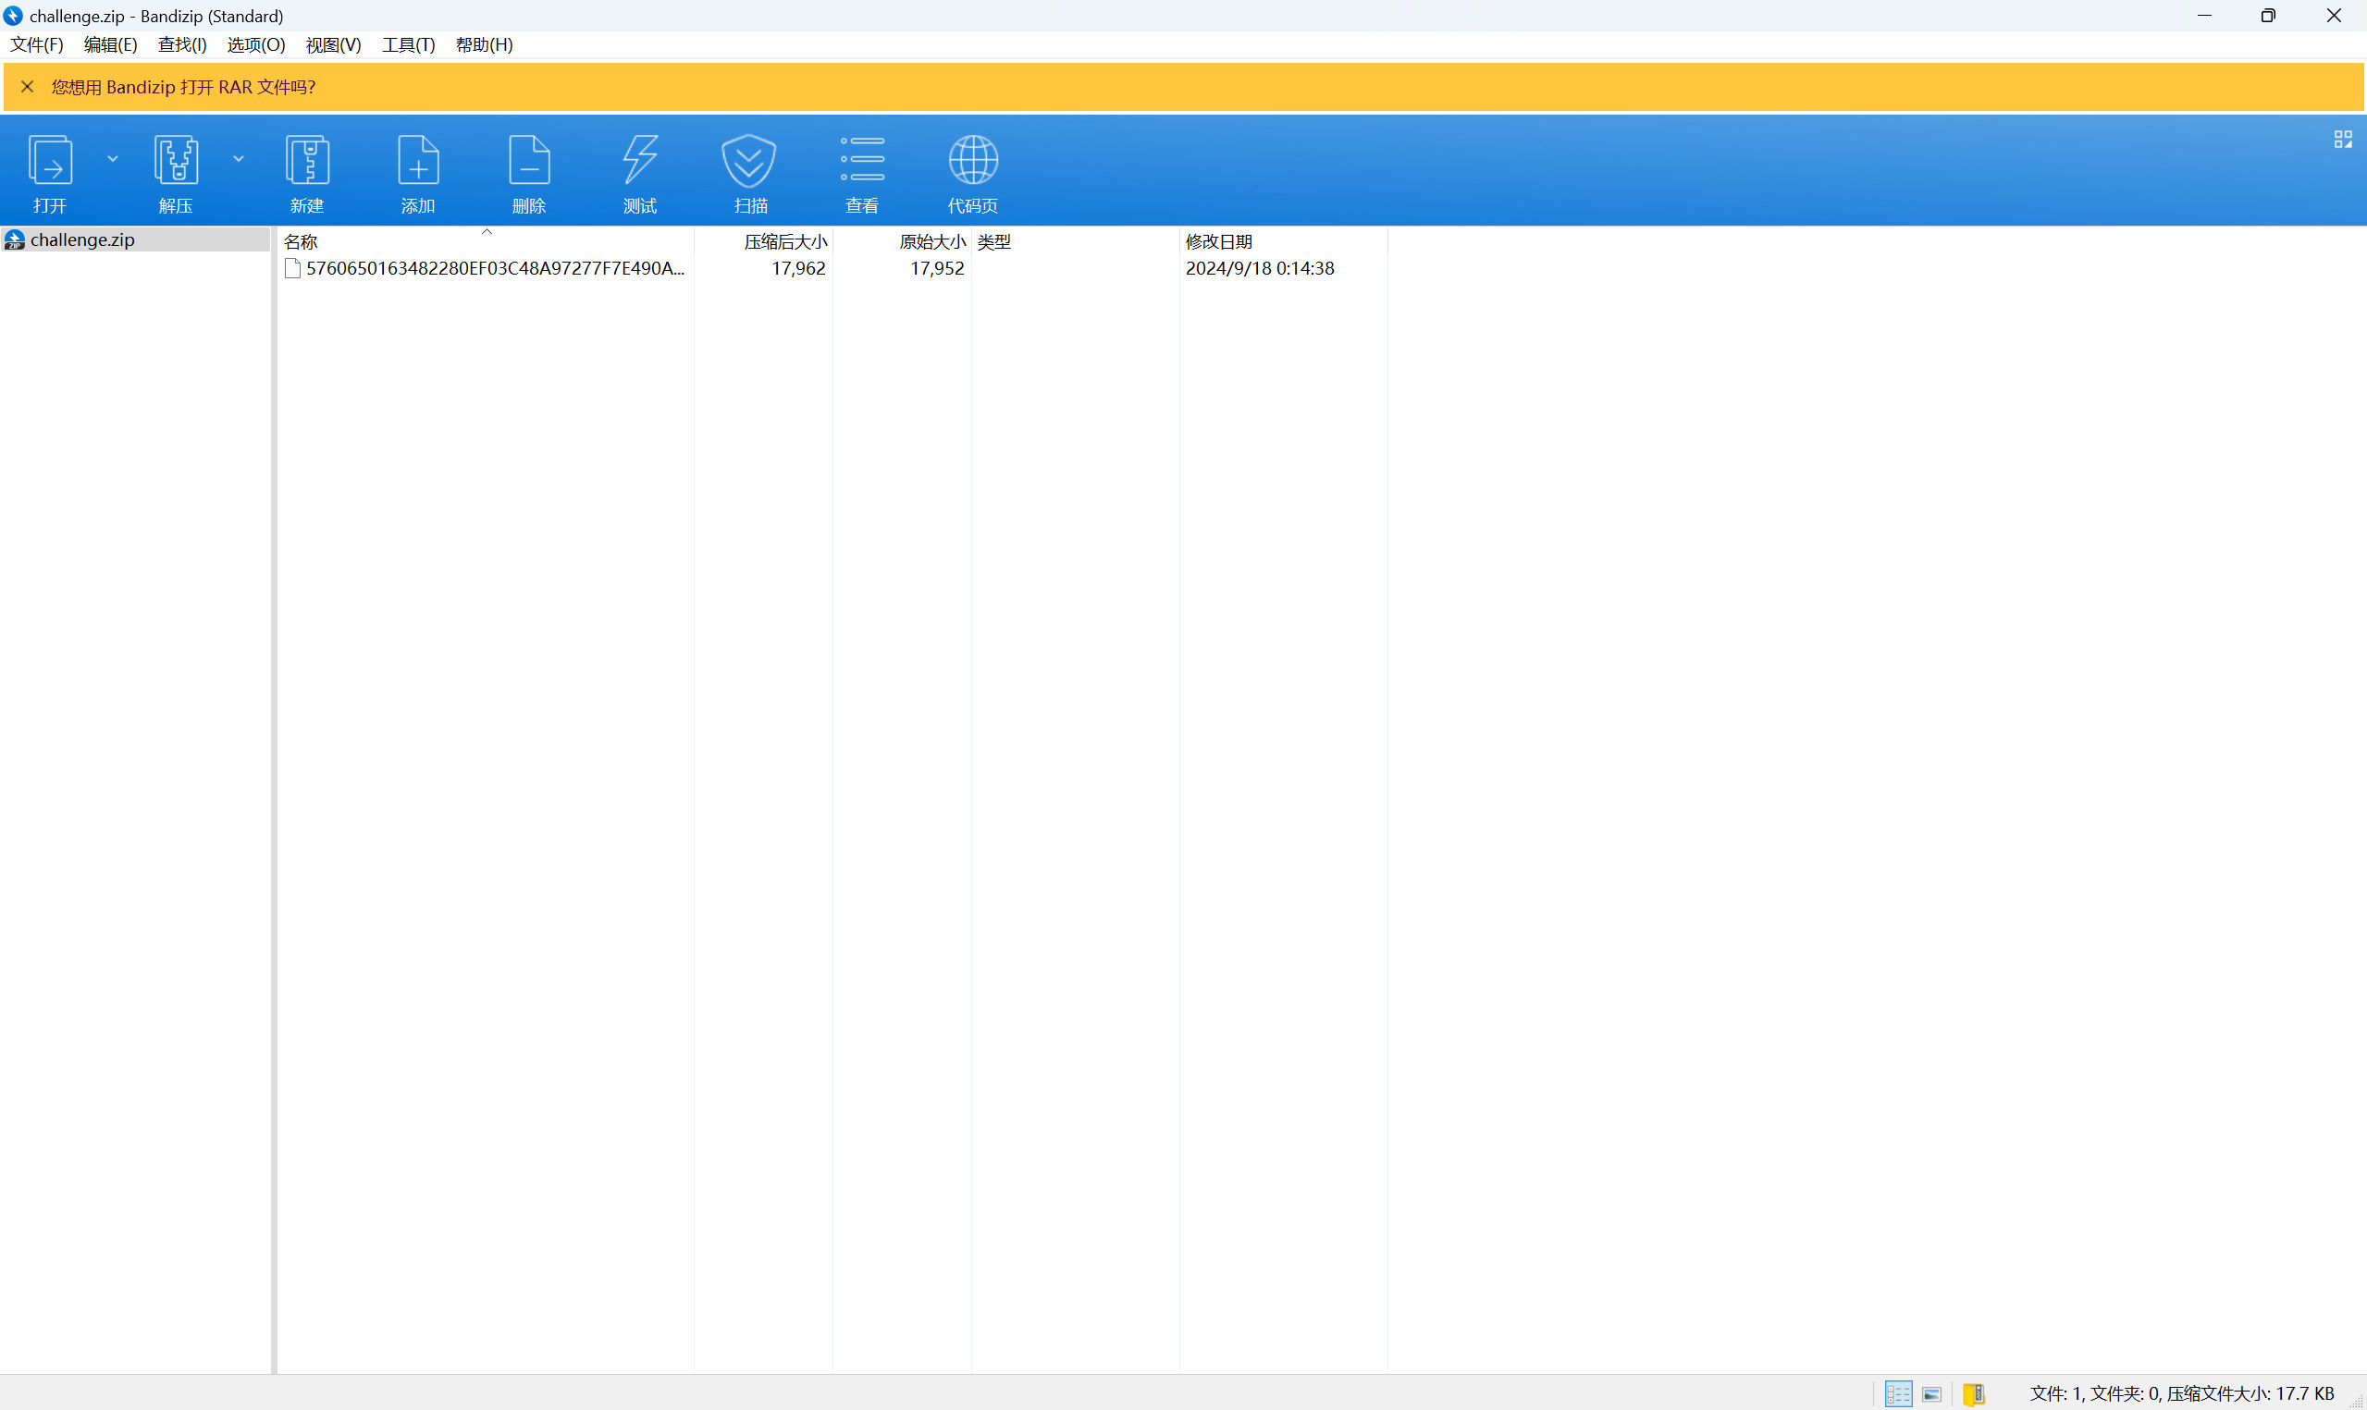Sort by the 名称 column header

(x=486, y=241)
